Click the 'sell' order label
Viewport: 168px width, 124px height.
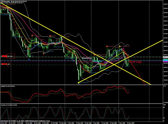(9, 64)
